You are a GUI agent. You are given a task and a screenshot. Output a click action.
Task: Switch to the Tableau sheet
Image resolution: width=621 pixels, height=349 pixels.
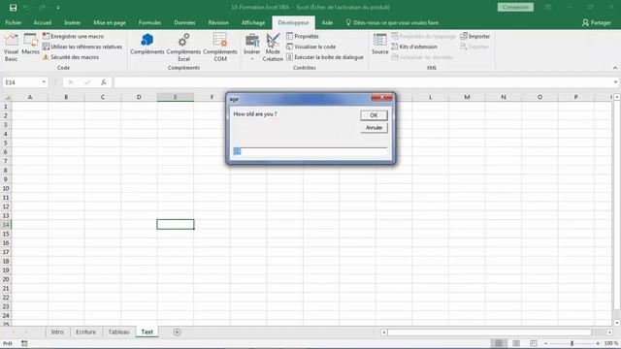(118, 332)
